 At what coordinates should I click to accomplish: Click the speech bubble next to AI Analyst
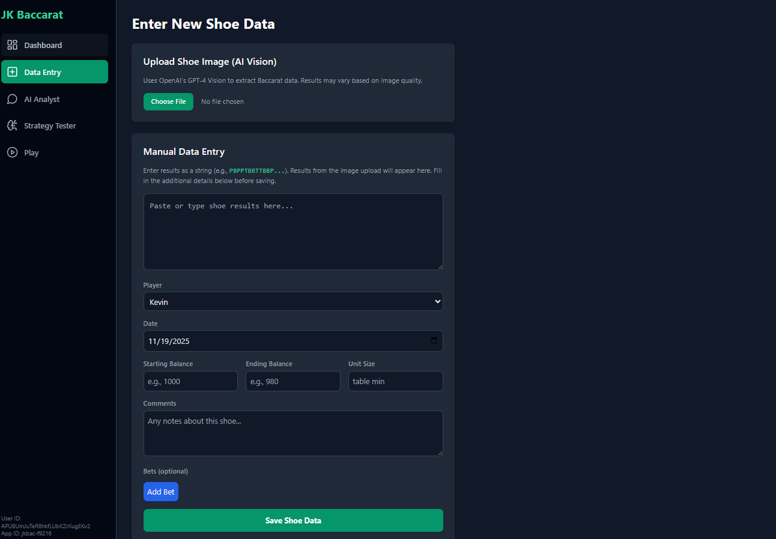12,98
